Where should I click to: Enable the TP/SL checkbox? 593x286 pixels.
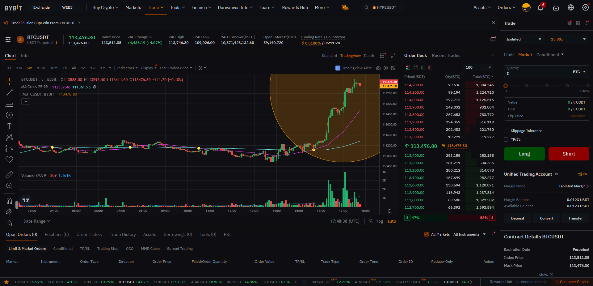506,139
